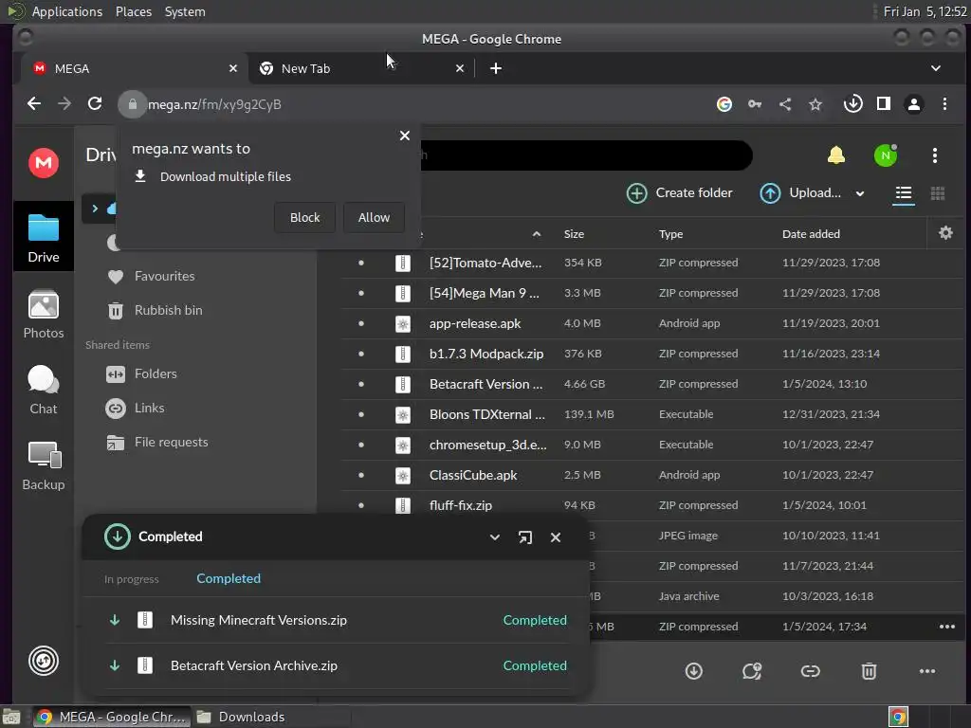Image resolution: width=971 pixels, height=728 pixels.
Task: Block multiple file downloads
Action: (x=304, y=217)
